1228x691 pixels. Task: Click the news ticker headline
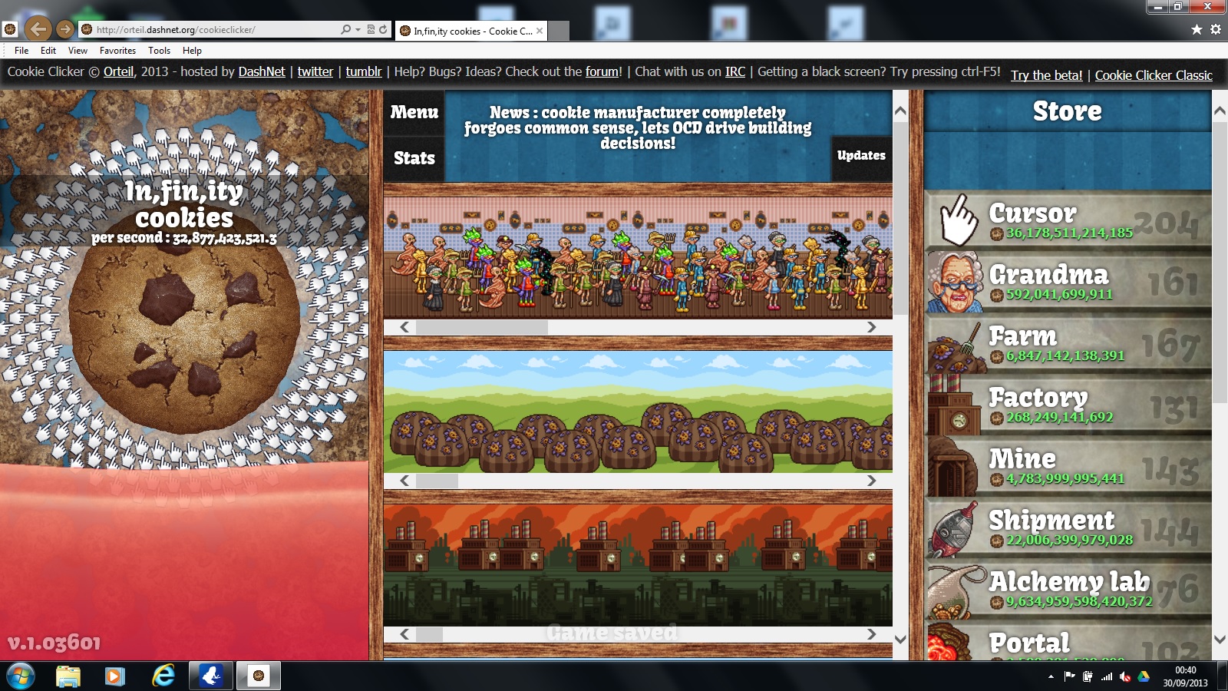pyautogui.click(x=638, y=127)
